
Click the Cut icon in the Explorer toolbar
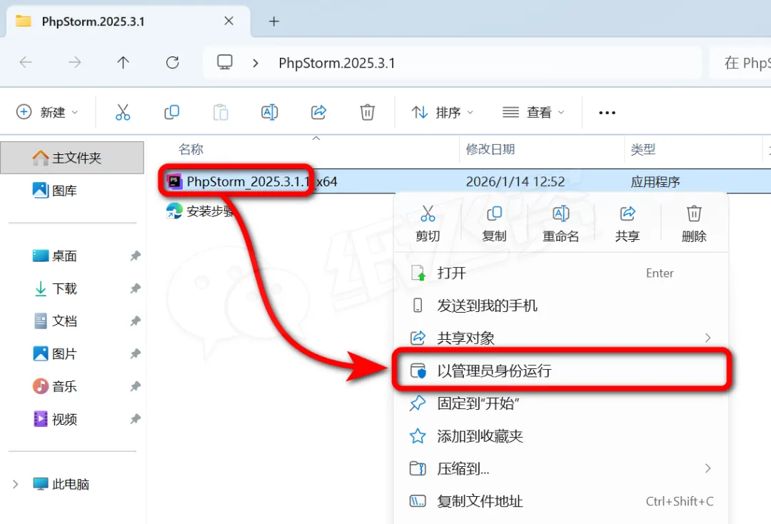coord(123,113)
